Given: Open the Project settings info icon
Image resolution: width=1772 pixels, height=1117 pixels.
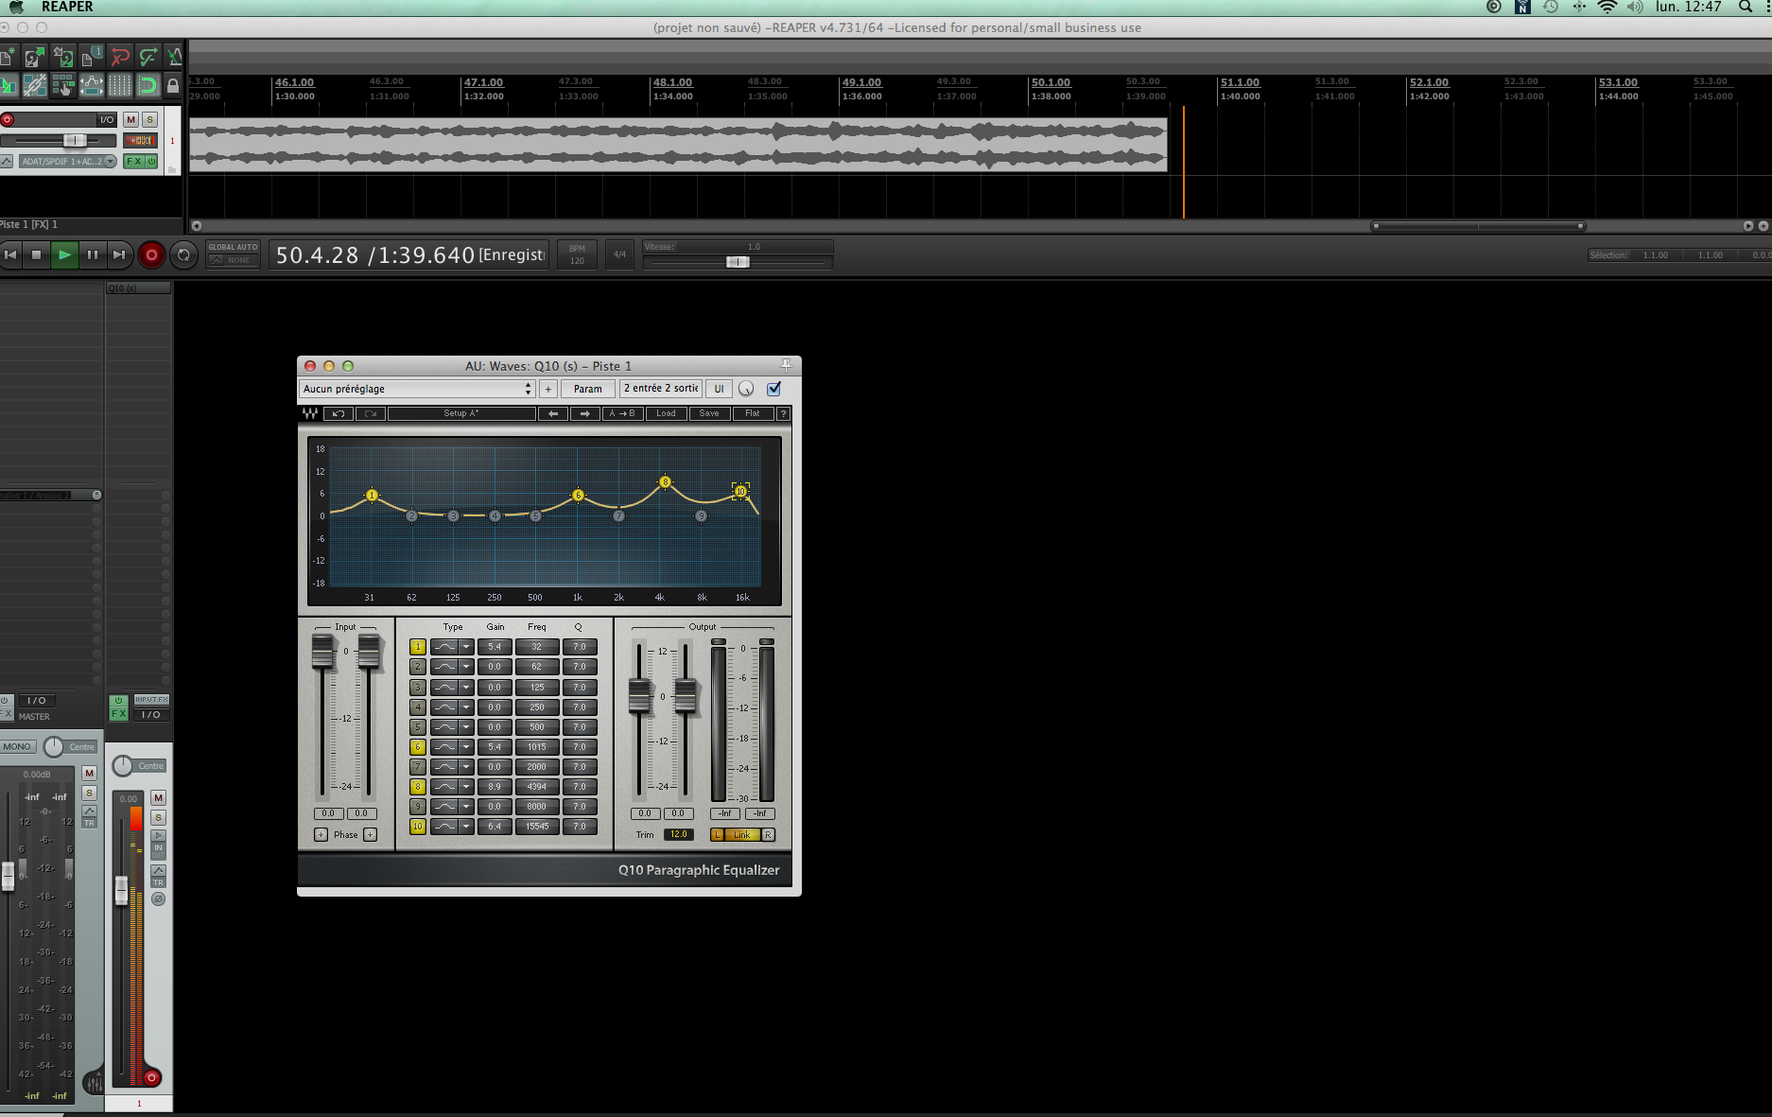Looking at the screenshot, I should [x=92, y=58].
